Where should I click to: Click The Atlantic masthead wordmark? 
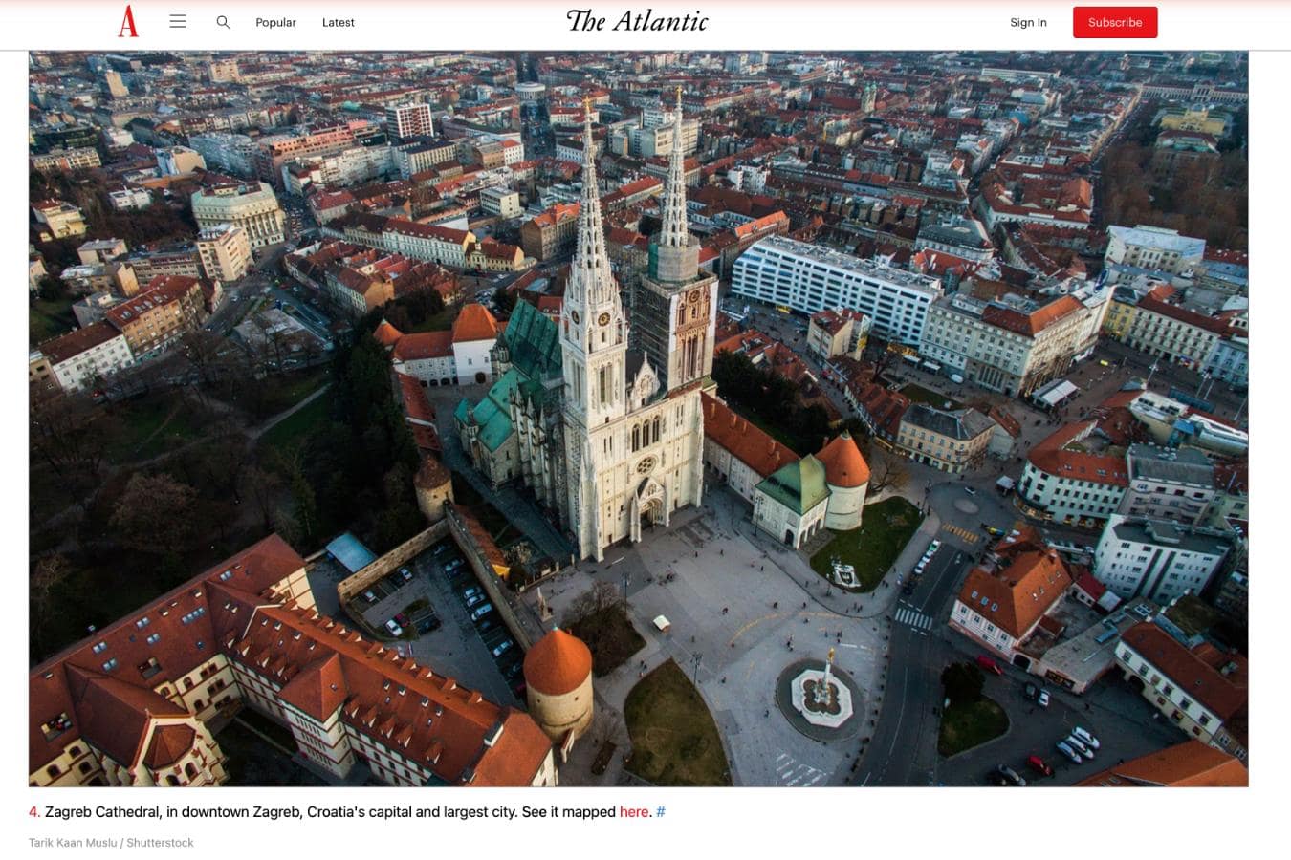tap(636, 21)
